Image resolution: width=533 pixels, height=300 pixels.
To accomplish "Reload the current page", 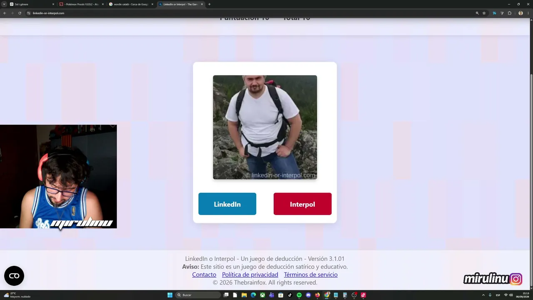I will 20,13.
